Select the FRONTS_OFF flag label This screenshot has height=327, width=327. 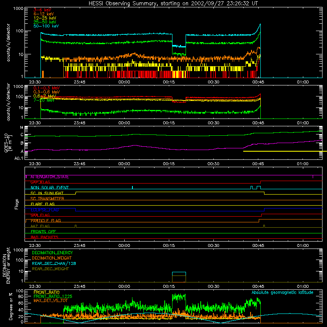point(43,232)
